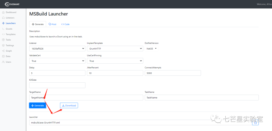The width and height of the screenshot is (272, 131).
Task: Click the Welcome user text in header
Action: pyautogui.click(x=264, y=4)
